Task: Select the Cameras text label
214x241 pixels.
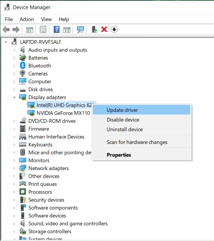Action: 38,74
